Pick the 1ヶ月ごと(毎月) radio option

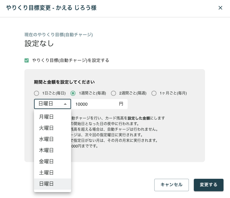coord(154,93)
